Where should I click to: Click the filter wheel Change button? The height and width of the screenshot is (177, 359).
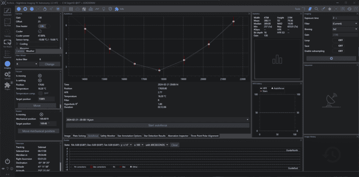(50, 64)
